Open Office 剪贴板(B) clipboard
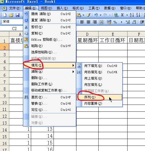The image size is (145, 151). tap(49, 40)
